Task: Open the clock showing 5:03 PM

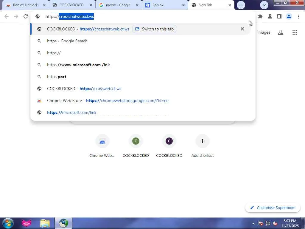Action: pos(290,223)
